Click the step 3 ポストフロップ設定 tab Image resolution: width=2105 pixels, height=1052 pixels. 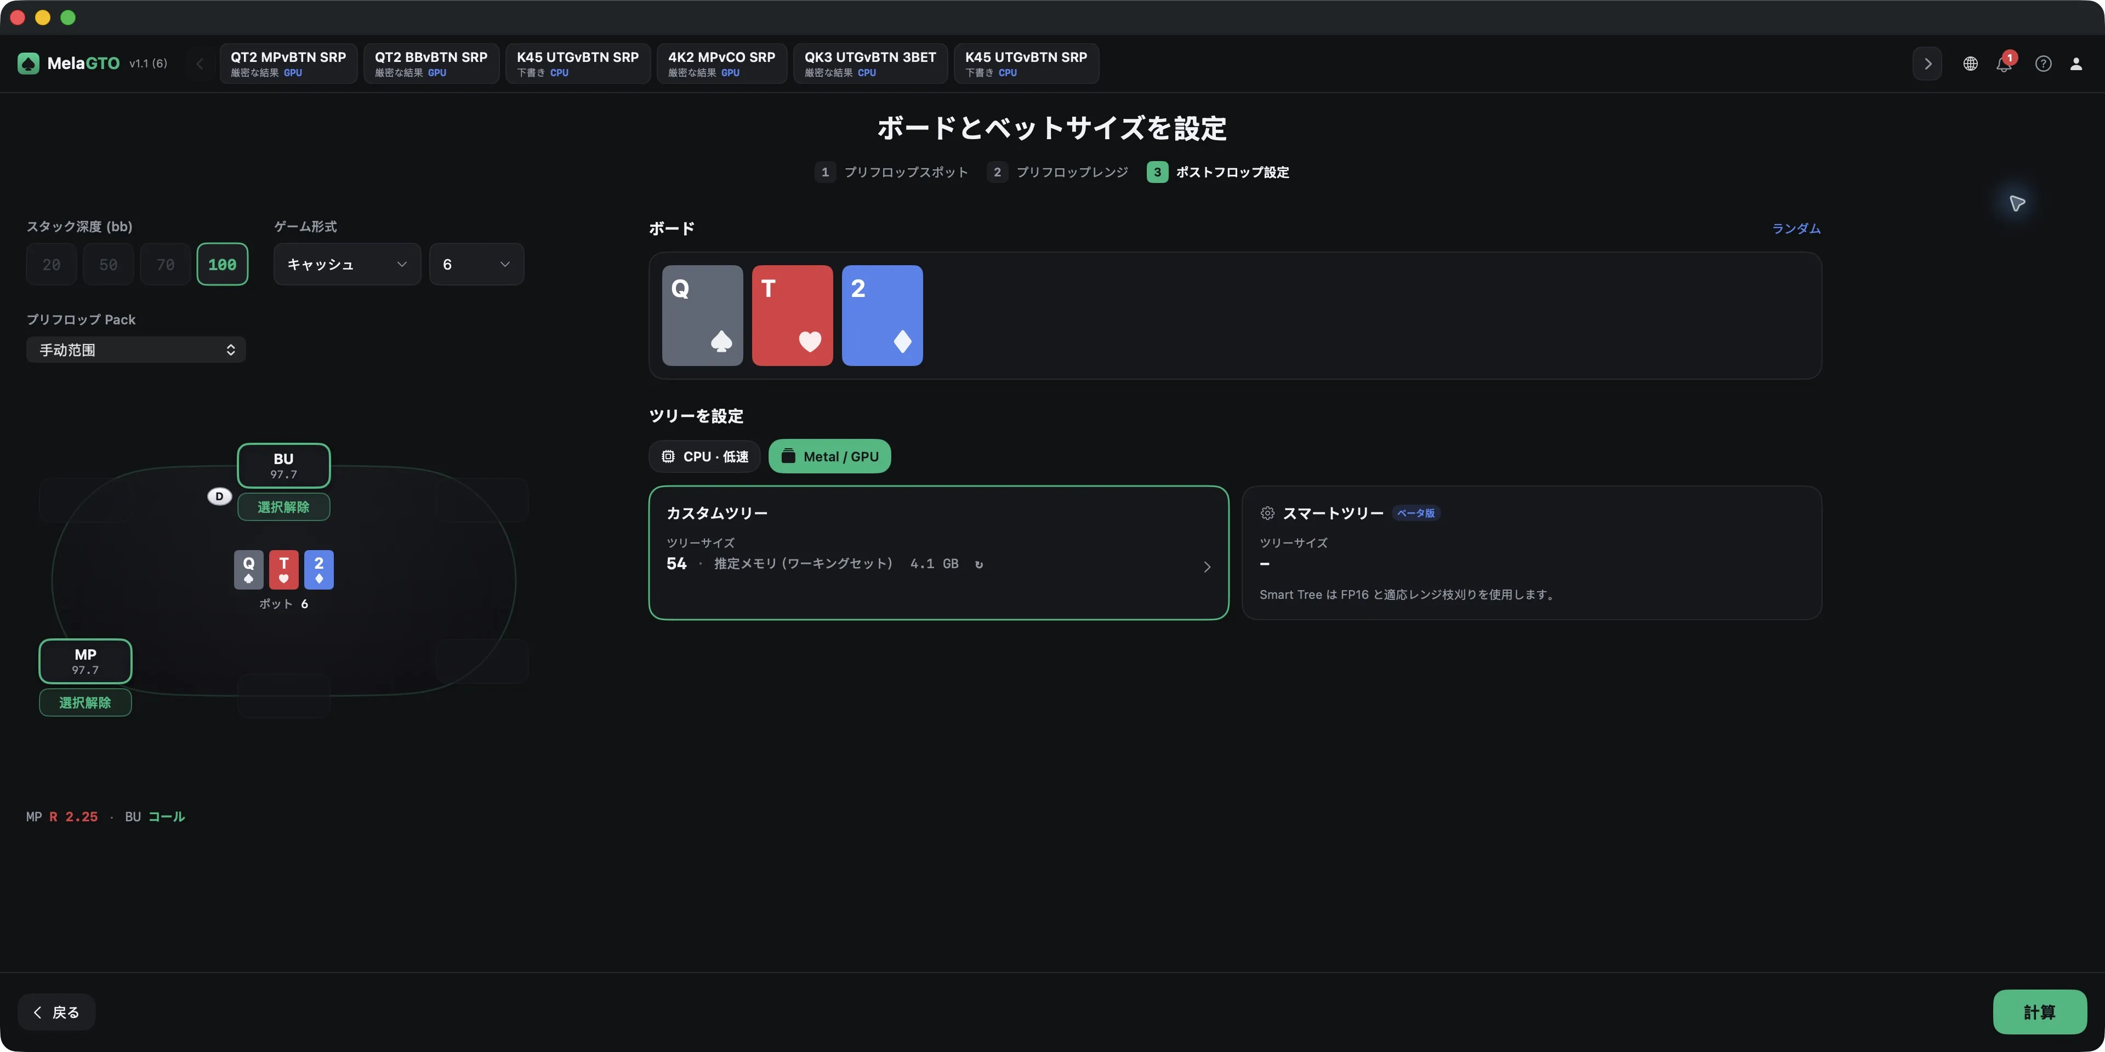pos(1218,173)
